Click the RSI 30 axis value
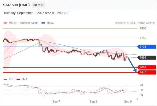This screenshot has height=106, width=157. coord(141,95)
